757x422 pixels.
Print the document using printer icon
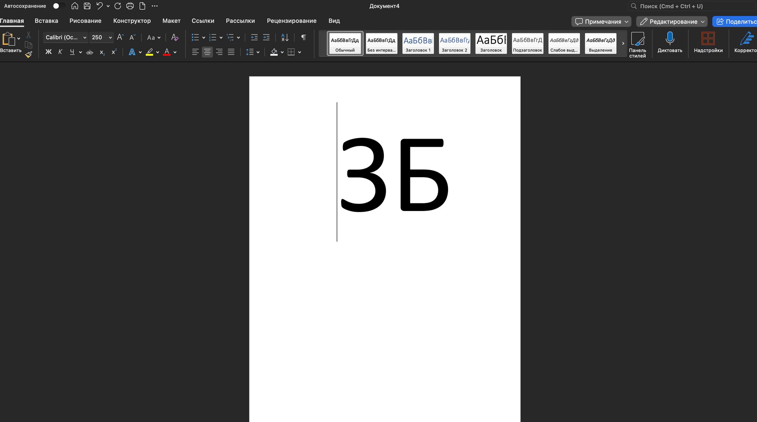coord(130,6)
